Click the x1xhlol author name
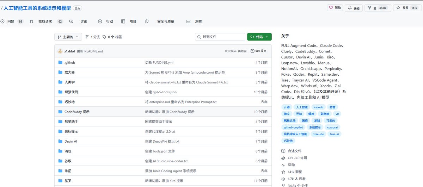The height and width of the screenshot is (187, 423). pos(69,51)
